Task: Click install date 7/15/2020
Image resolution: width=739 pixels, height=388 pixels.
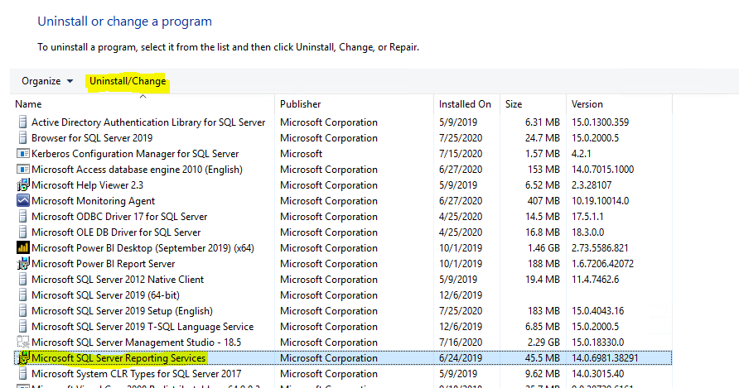Action: point(460,154)
